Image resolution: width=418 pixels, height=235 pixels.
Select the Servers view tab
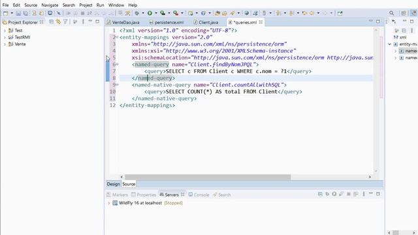point(172,195)
